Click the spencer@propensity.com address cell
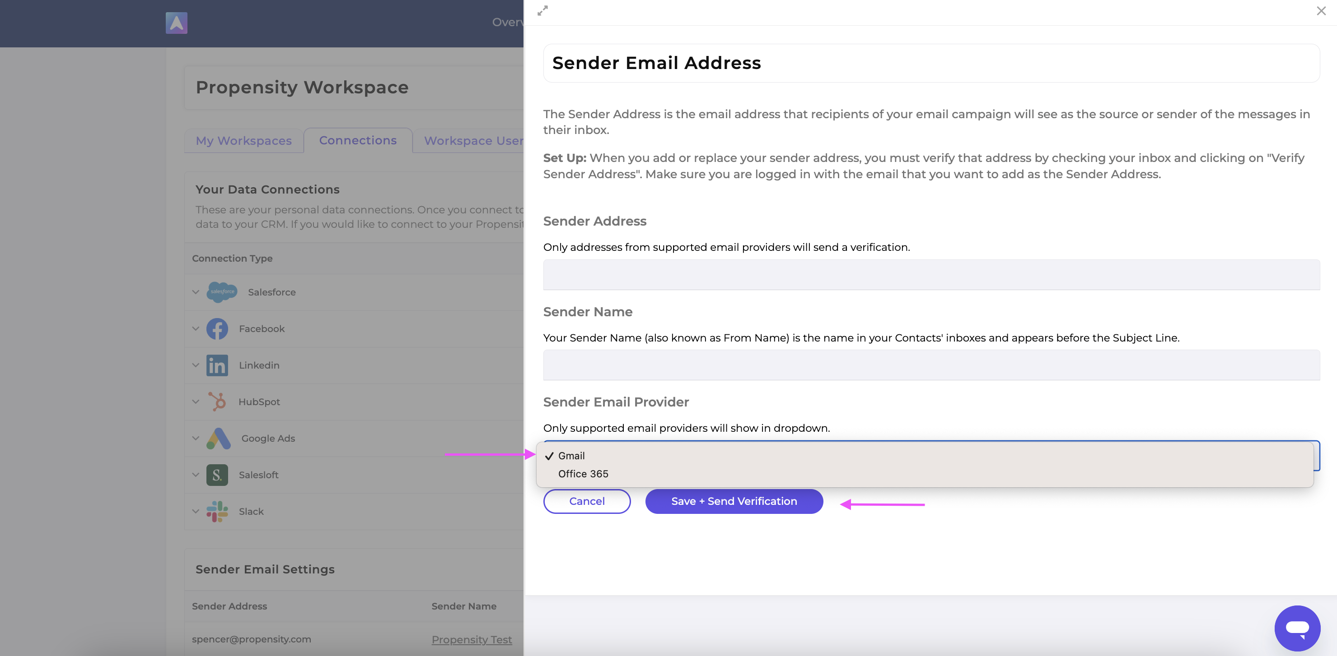The image size is (1337, 656). [x=251, y=639]
